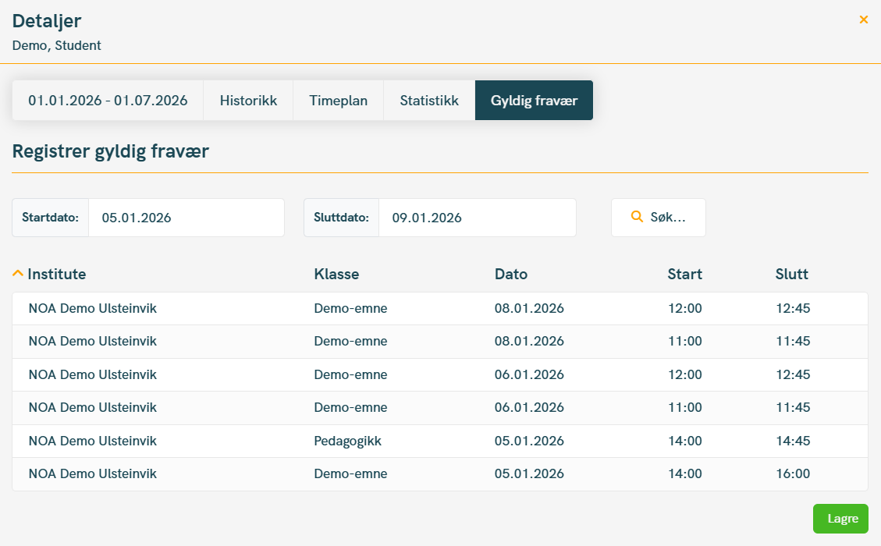This screenshot has height=546, width=881.
Task: Switch to the Timeplan tab
Action: (338, 101)
